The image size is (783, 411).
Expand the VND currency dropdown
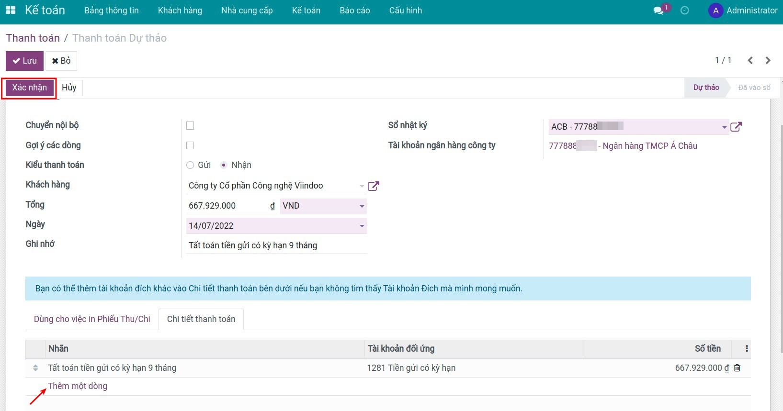[x=362, y=206]
